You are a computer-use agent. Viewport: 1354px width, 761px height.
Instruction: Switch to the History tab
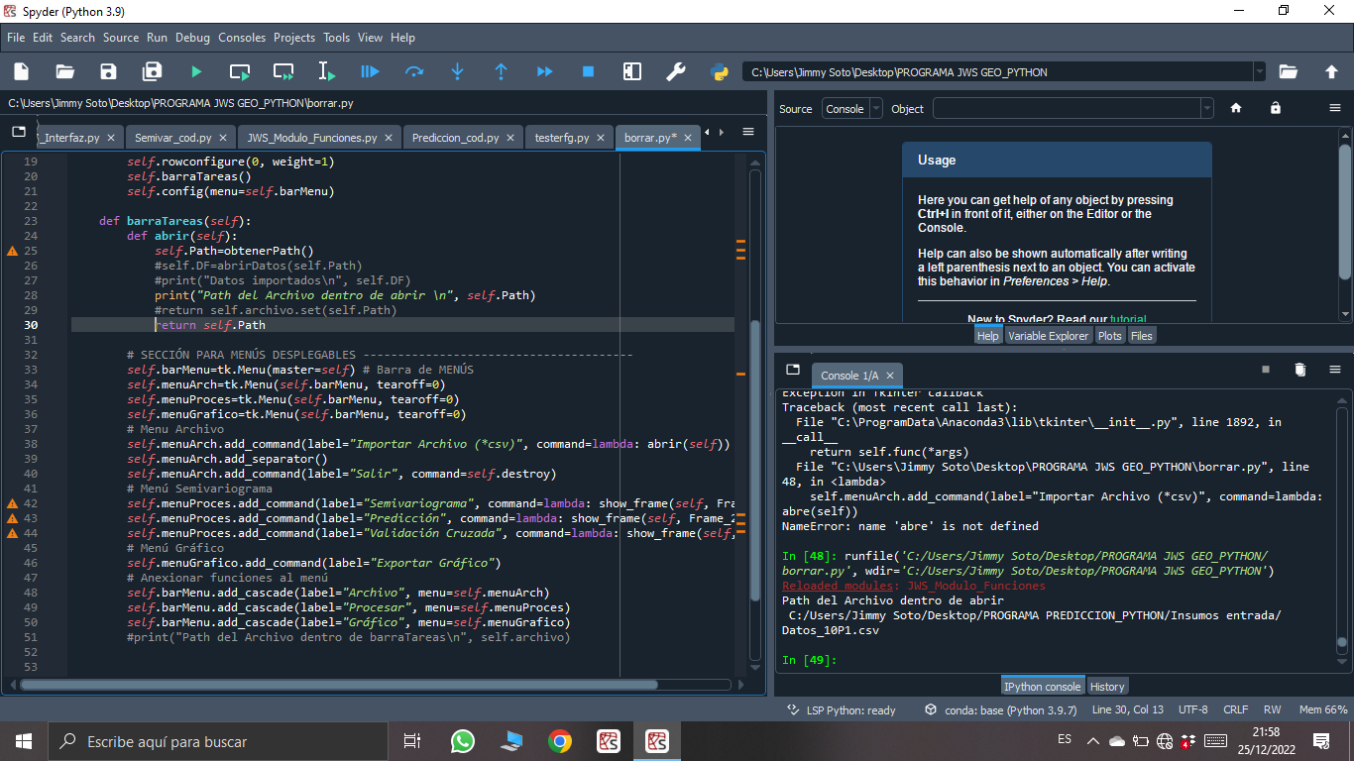click(1107, 687)
